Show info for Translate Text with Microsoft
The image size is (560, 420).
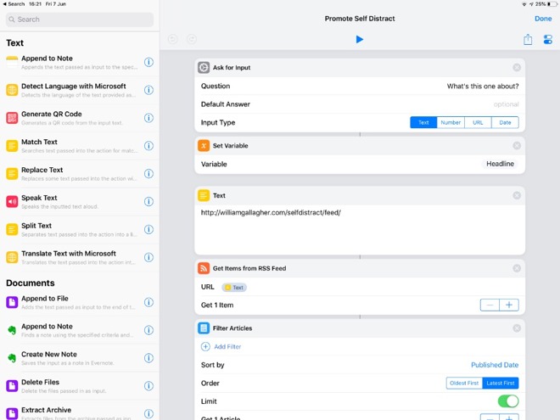(x=149, y=257)
